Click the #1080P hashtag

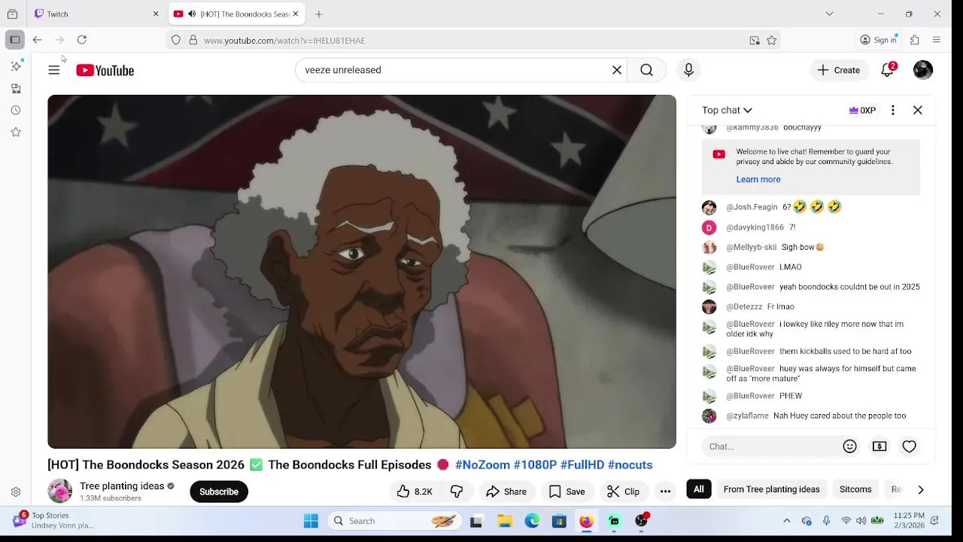(535, 465)
